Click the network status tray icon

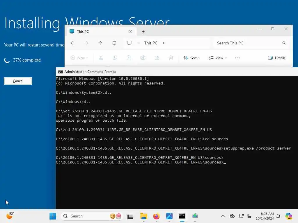241,216
